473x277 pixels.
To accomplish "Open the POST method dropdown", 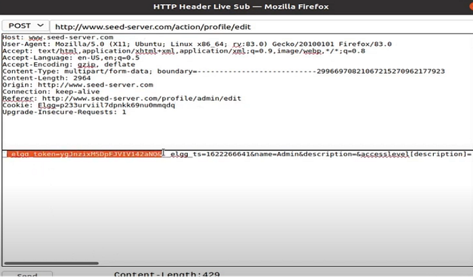I will click(26, 26).
